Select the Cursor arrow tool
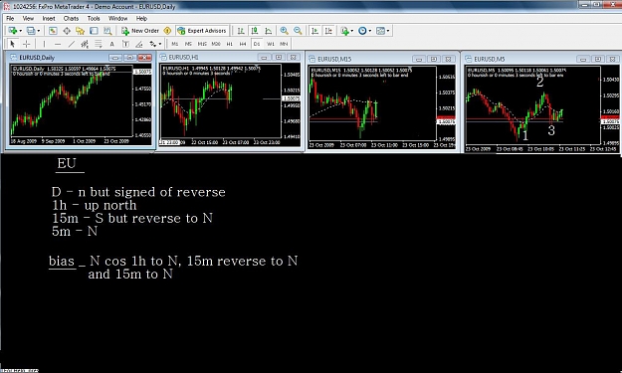Image resolution: width=622 pixels, height=373 pixels. point(12,44)
